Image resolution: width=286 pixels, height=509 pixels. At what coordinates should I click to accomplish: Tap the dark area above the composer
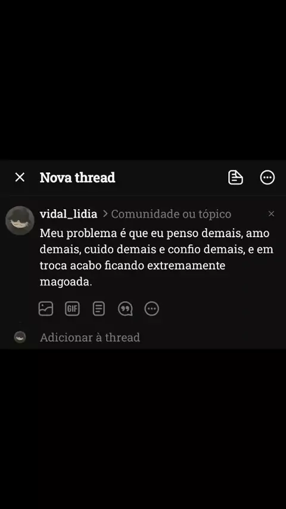[143, 79]
